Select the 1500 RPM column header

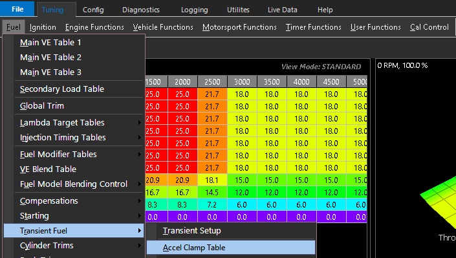156,82
